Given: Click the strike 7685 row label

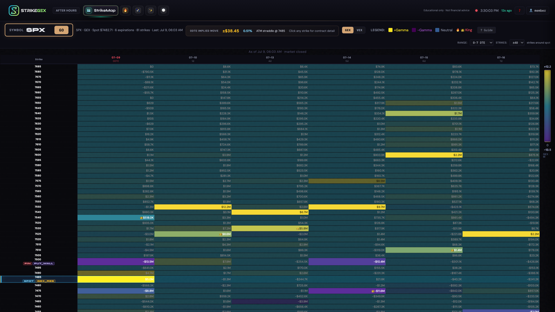Looking at the screenshot, I should click(38, 66).
